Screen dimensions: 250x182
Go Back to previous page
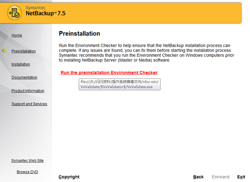coord(198,177)
